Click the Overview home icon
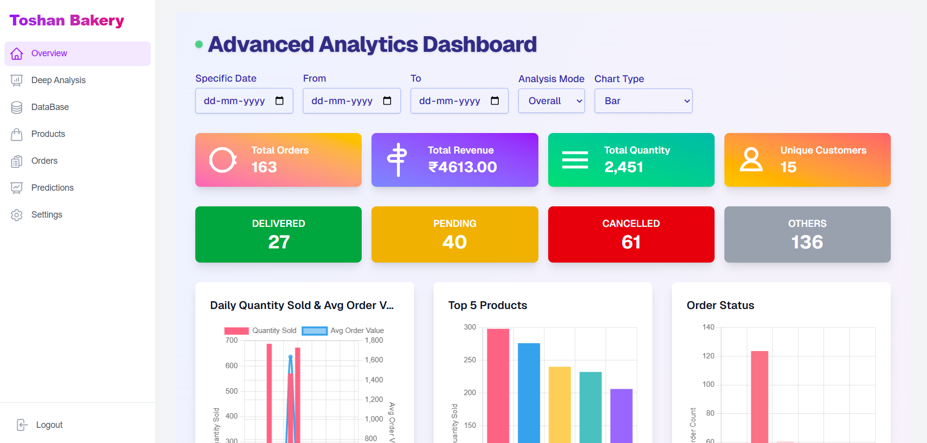927x443 pixels. click(17, 54)
